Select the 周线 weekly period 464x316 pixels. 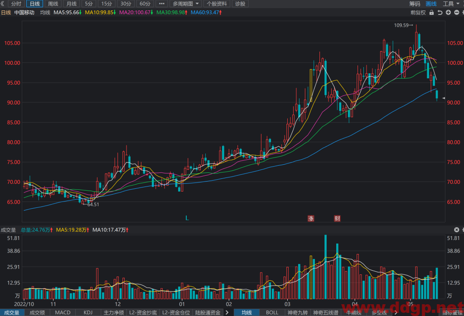53,4
